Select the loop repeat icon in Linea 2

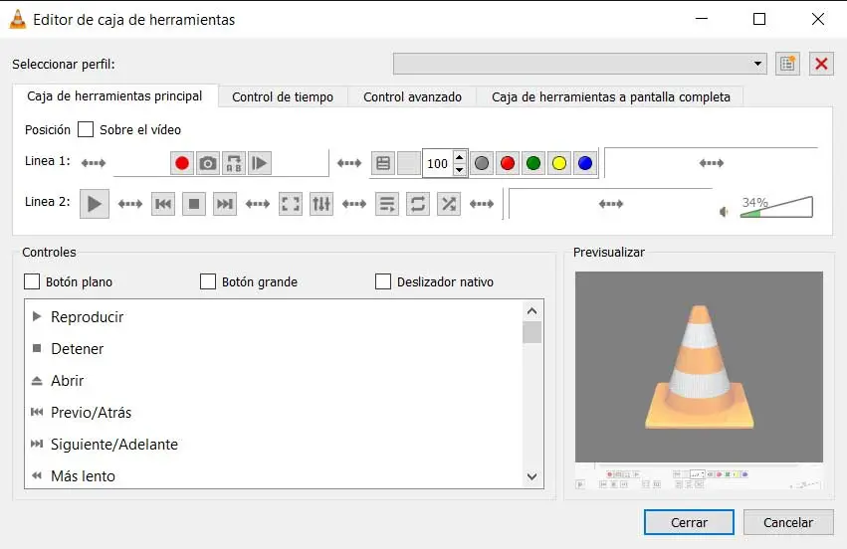(x=418, y=204)
